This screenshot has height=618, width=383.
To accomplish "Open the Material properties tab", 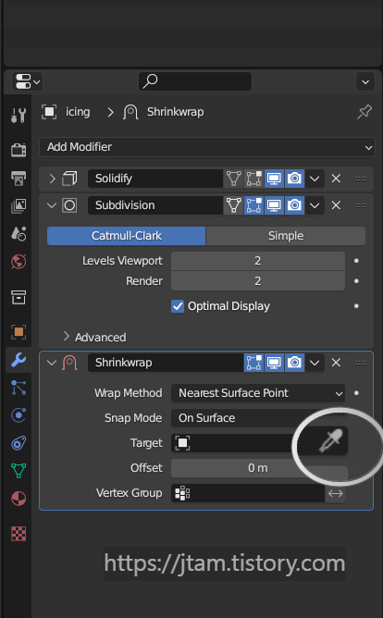I will pos(19,499).
